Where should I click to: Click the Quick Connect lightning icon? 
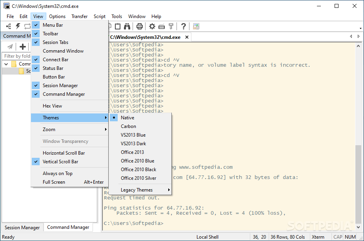pos(18,26)
